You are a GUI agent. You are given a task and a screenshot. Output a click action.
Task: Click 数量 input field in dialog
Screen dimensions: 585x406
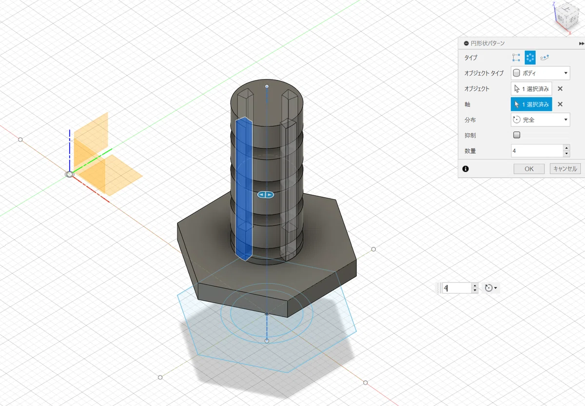tap(536, 151)
